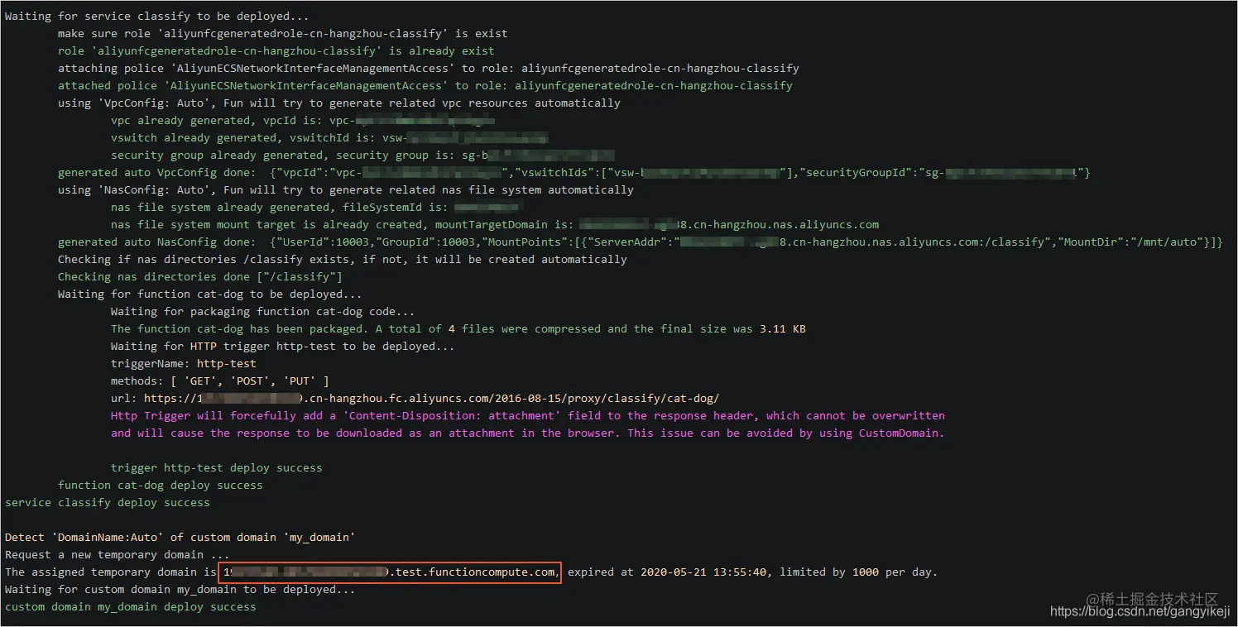Click the 'nas file system already generated' line

316,208
